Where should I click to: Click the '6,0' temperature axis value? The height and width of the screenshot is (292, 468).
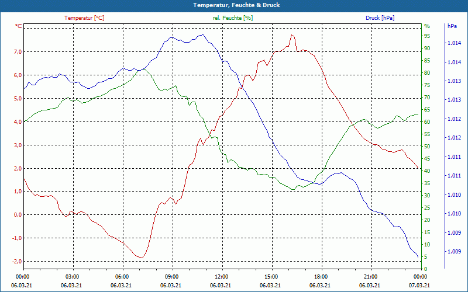(18, 75)
